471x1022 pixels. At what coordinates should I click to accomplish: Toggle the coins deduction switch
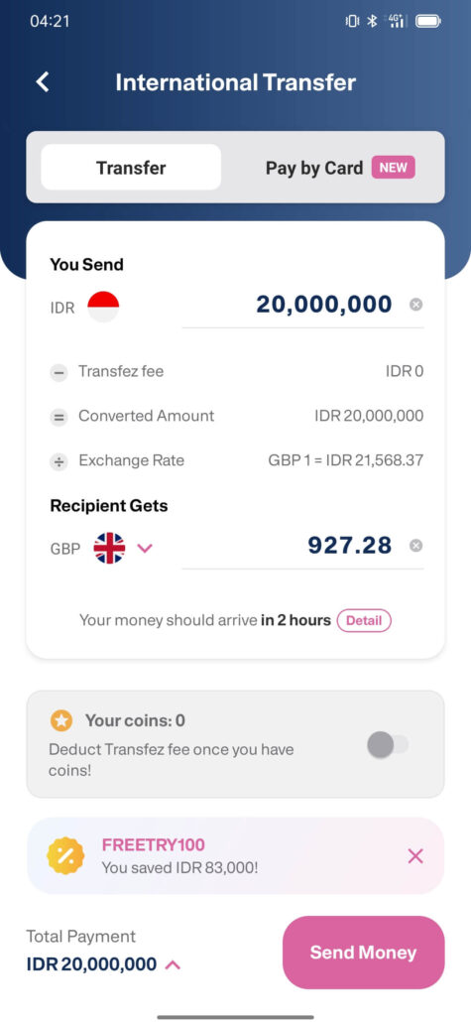coord(388,745)
